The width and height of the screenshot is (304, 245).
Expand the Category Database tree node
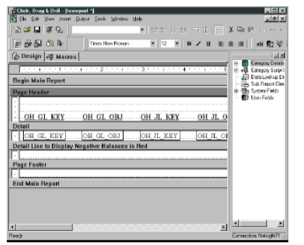[x=236, y=63]
